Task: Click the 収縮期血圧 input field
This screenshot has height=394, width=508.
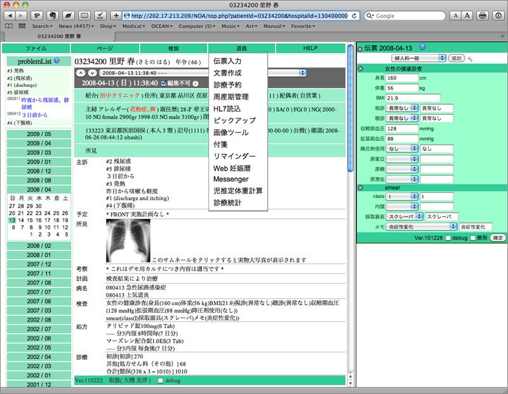Action: [402, 129]
